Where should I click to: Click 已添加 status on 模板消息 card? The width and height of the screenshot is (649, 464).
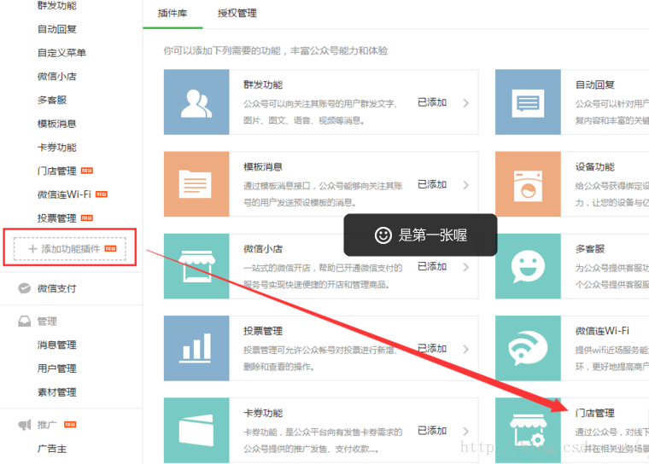(x=432, y=184)
